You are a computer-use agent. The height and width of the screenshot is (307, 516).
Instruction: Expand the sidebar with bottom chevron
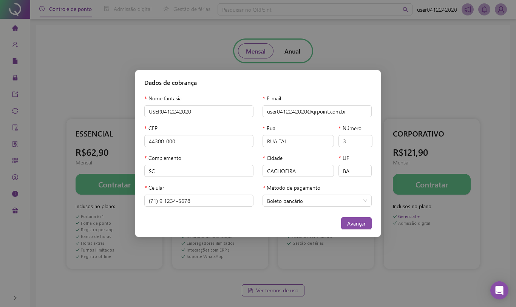pyautogui.click(x=15, y=298)
